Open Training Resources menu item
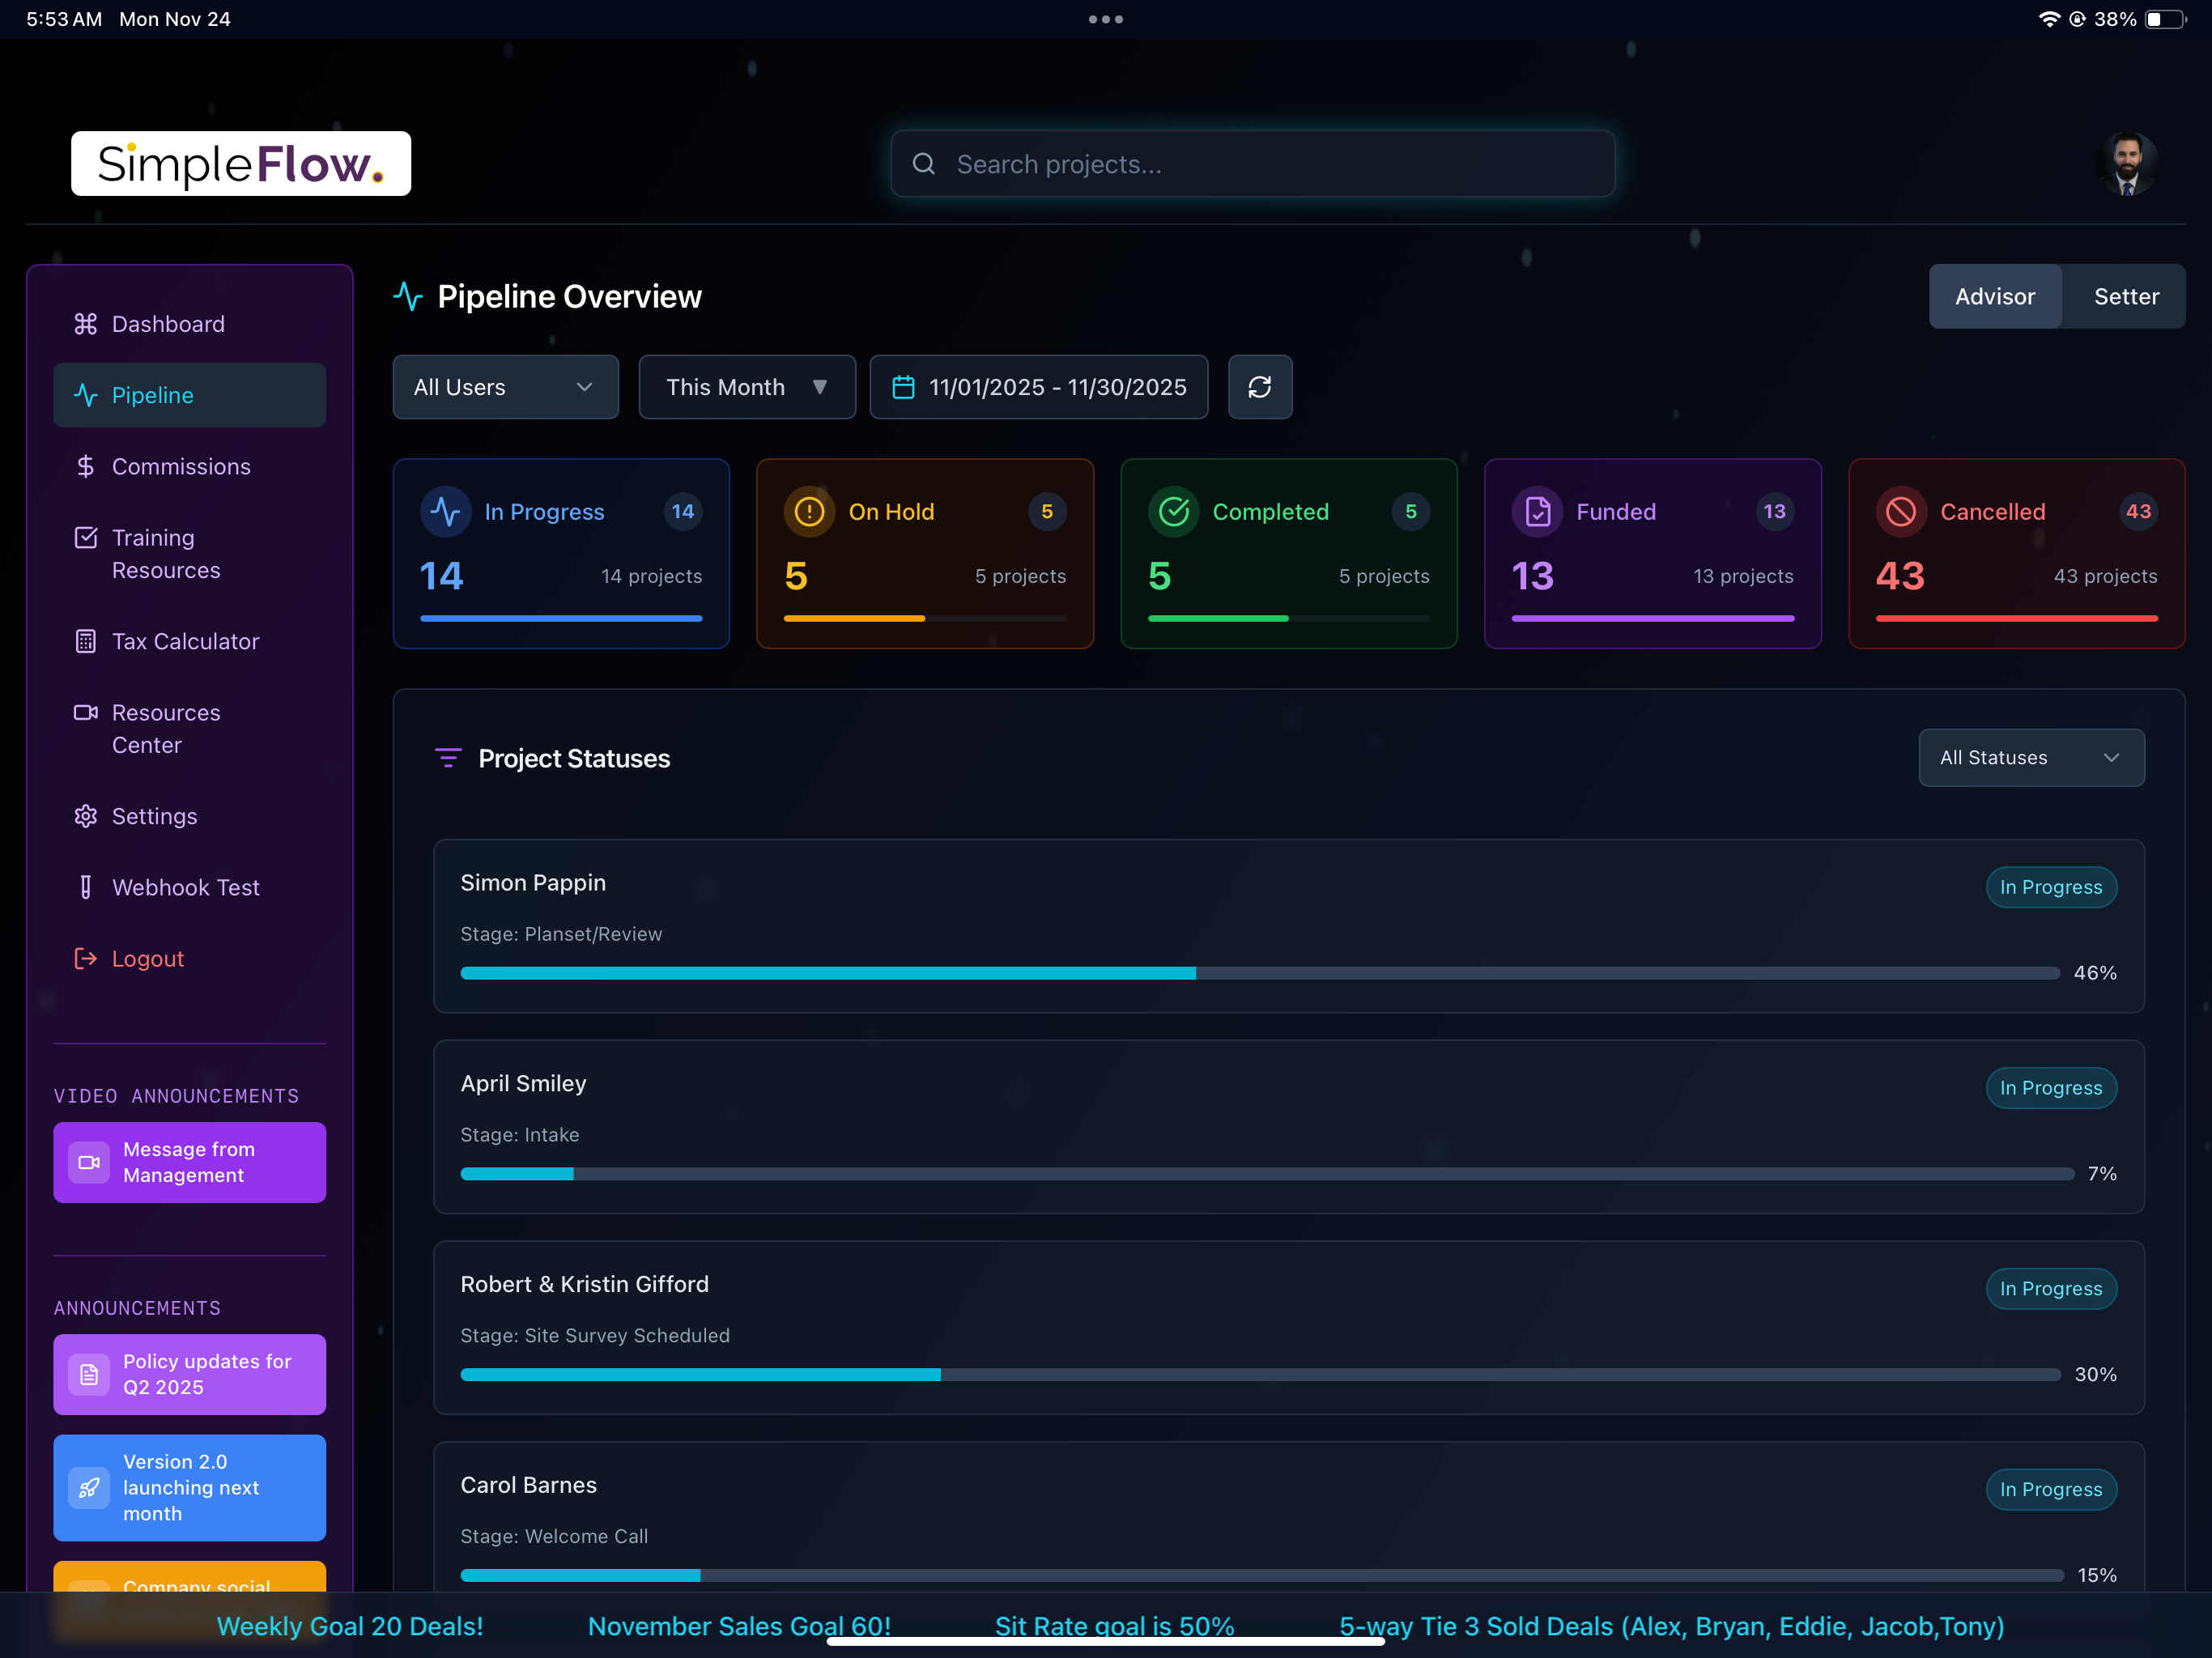 [189, 554]
